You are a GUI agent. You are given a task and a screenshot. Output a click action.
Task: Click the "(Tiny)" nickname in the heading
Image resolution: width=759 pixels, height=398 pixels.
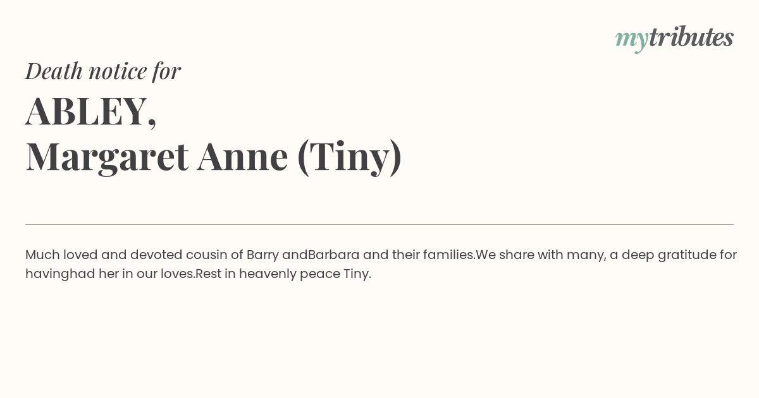[349, 158]
